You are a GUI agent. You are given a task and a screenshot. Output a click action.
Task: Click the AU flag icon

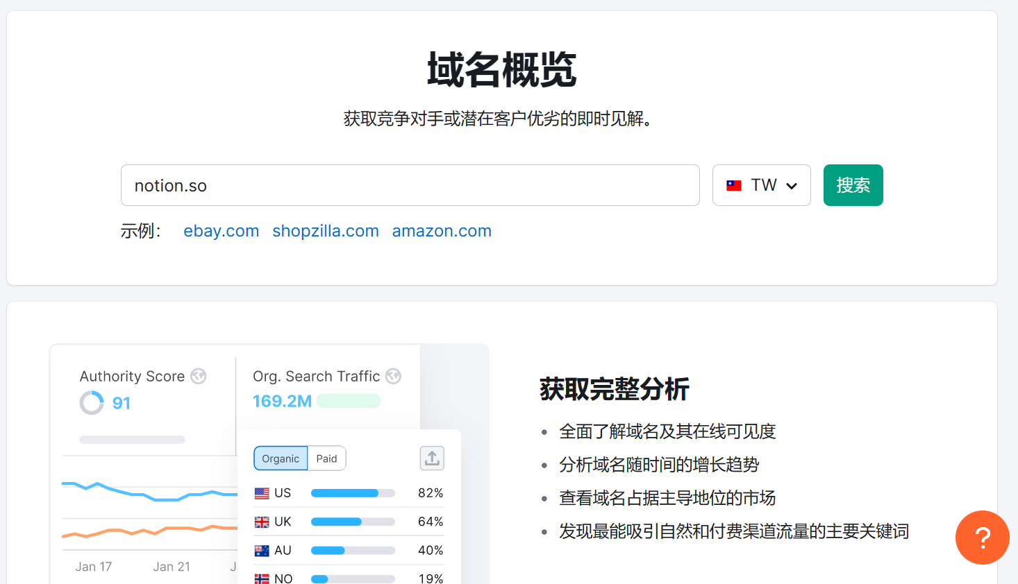pyautogui.click(x=262, y=551)
